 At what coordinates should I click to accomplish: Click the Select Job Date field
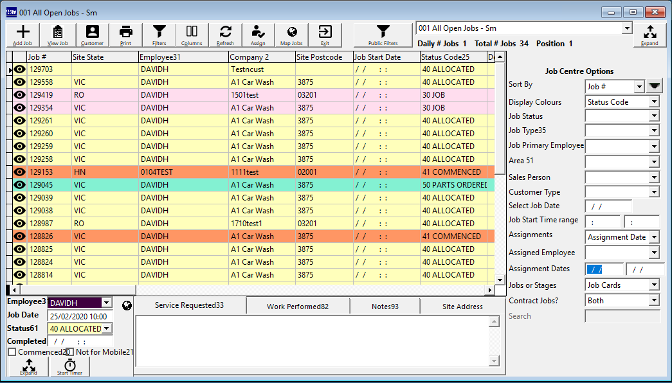(607, 206)
